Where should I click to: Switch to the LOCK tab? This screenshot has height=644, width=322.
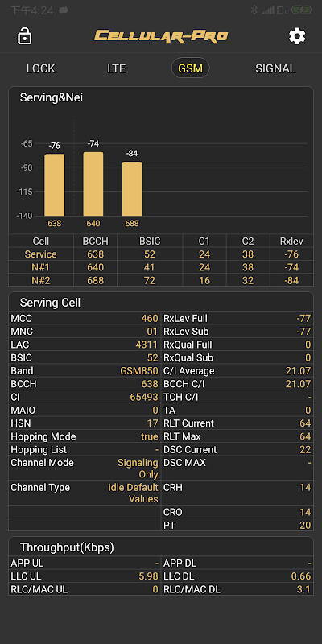pyautogui.click(x=41, y=68)
